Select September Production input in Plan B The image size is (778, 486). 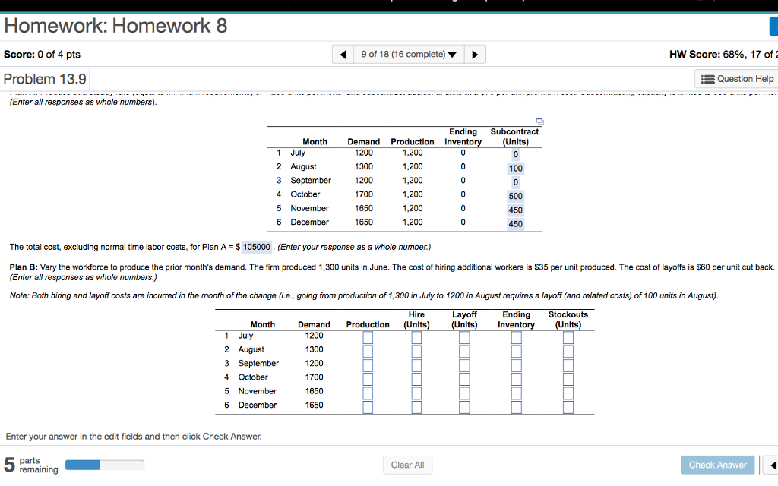pyautogui.click(x=368, y=365)
